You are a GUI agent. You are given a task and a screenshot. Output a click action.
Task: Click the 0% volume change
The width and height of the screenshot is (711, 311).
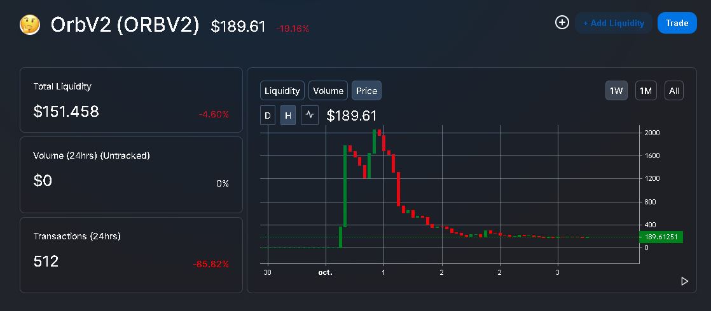click(x=223, y=183)
